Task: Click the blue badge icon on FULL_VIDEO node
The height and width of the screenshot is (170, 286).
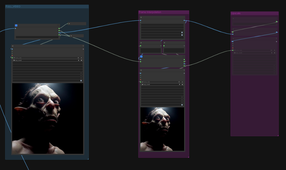Action: point(16,25)
